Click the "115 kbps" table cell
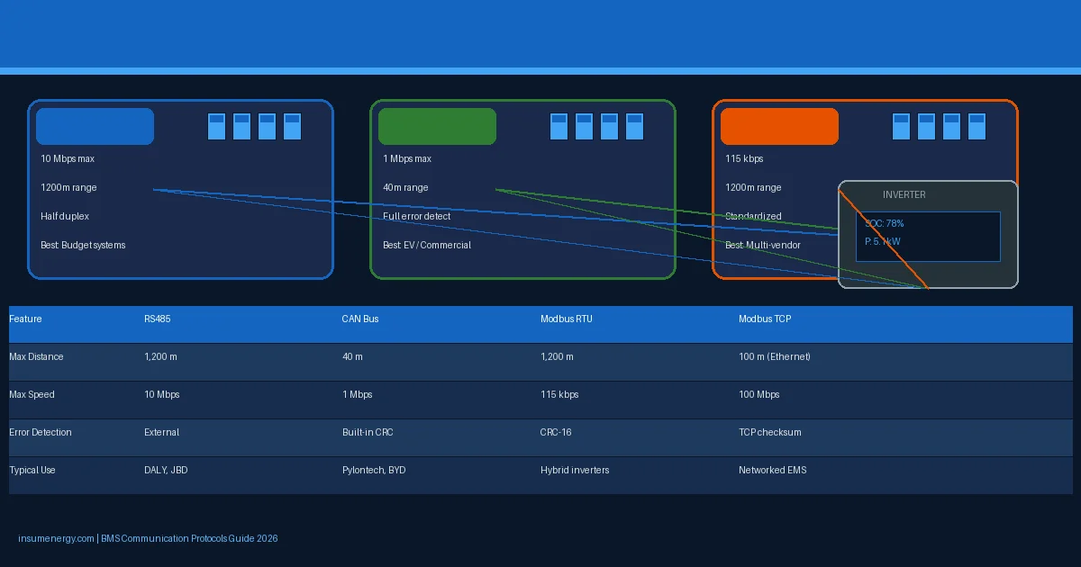1081x567 pixels. click(559, 394)
